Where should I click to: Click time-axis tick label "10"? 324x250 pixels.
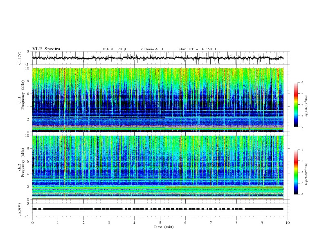click(x=288, y=223)
